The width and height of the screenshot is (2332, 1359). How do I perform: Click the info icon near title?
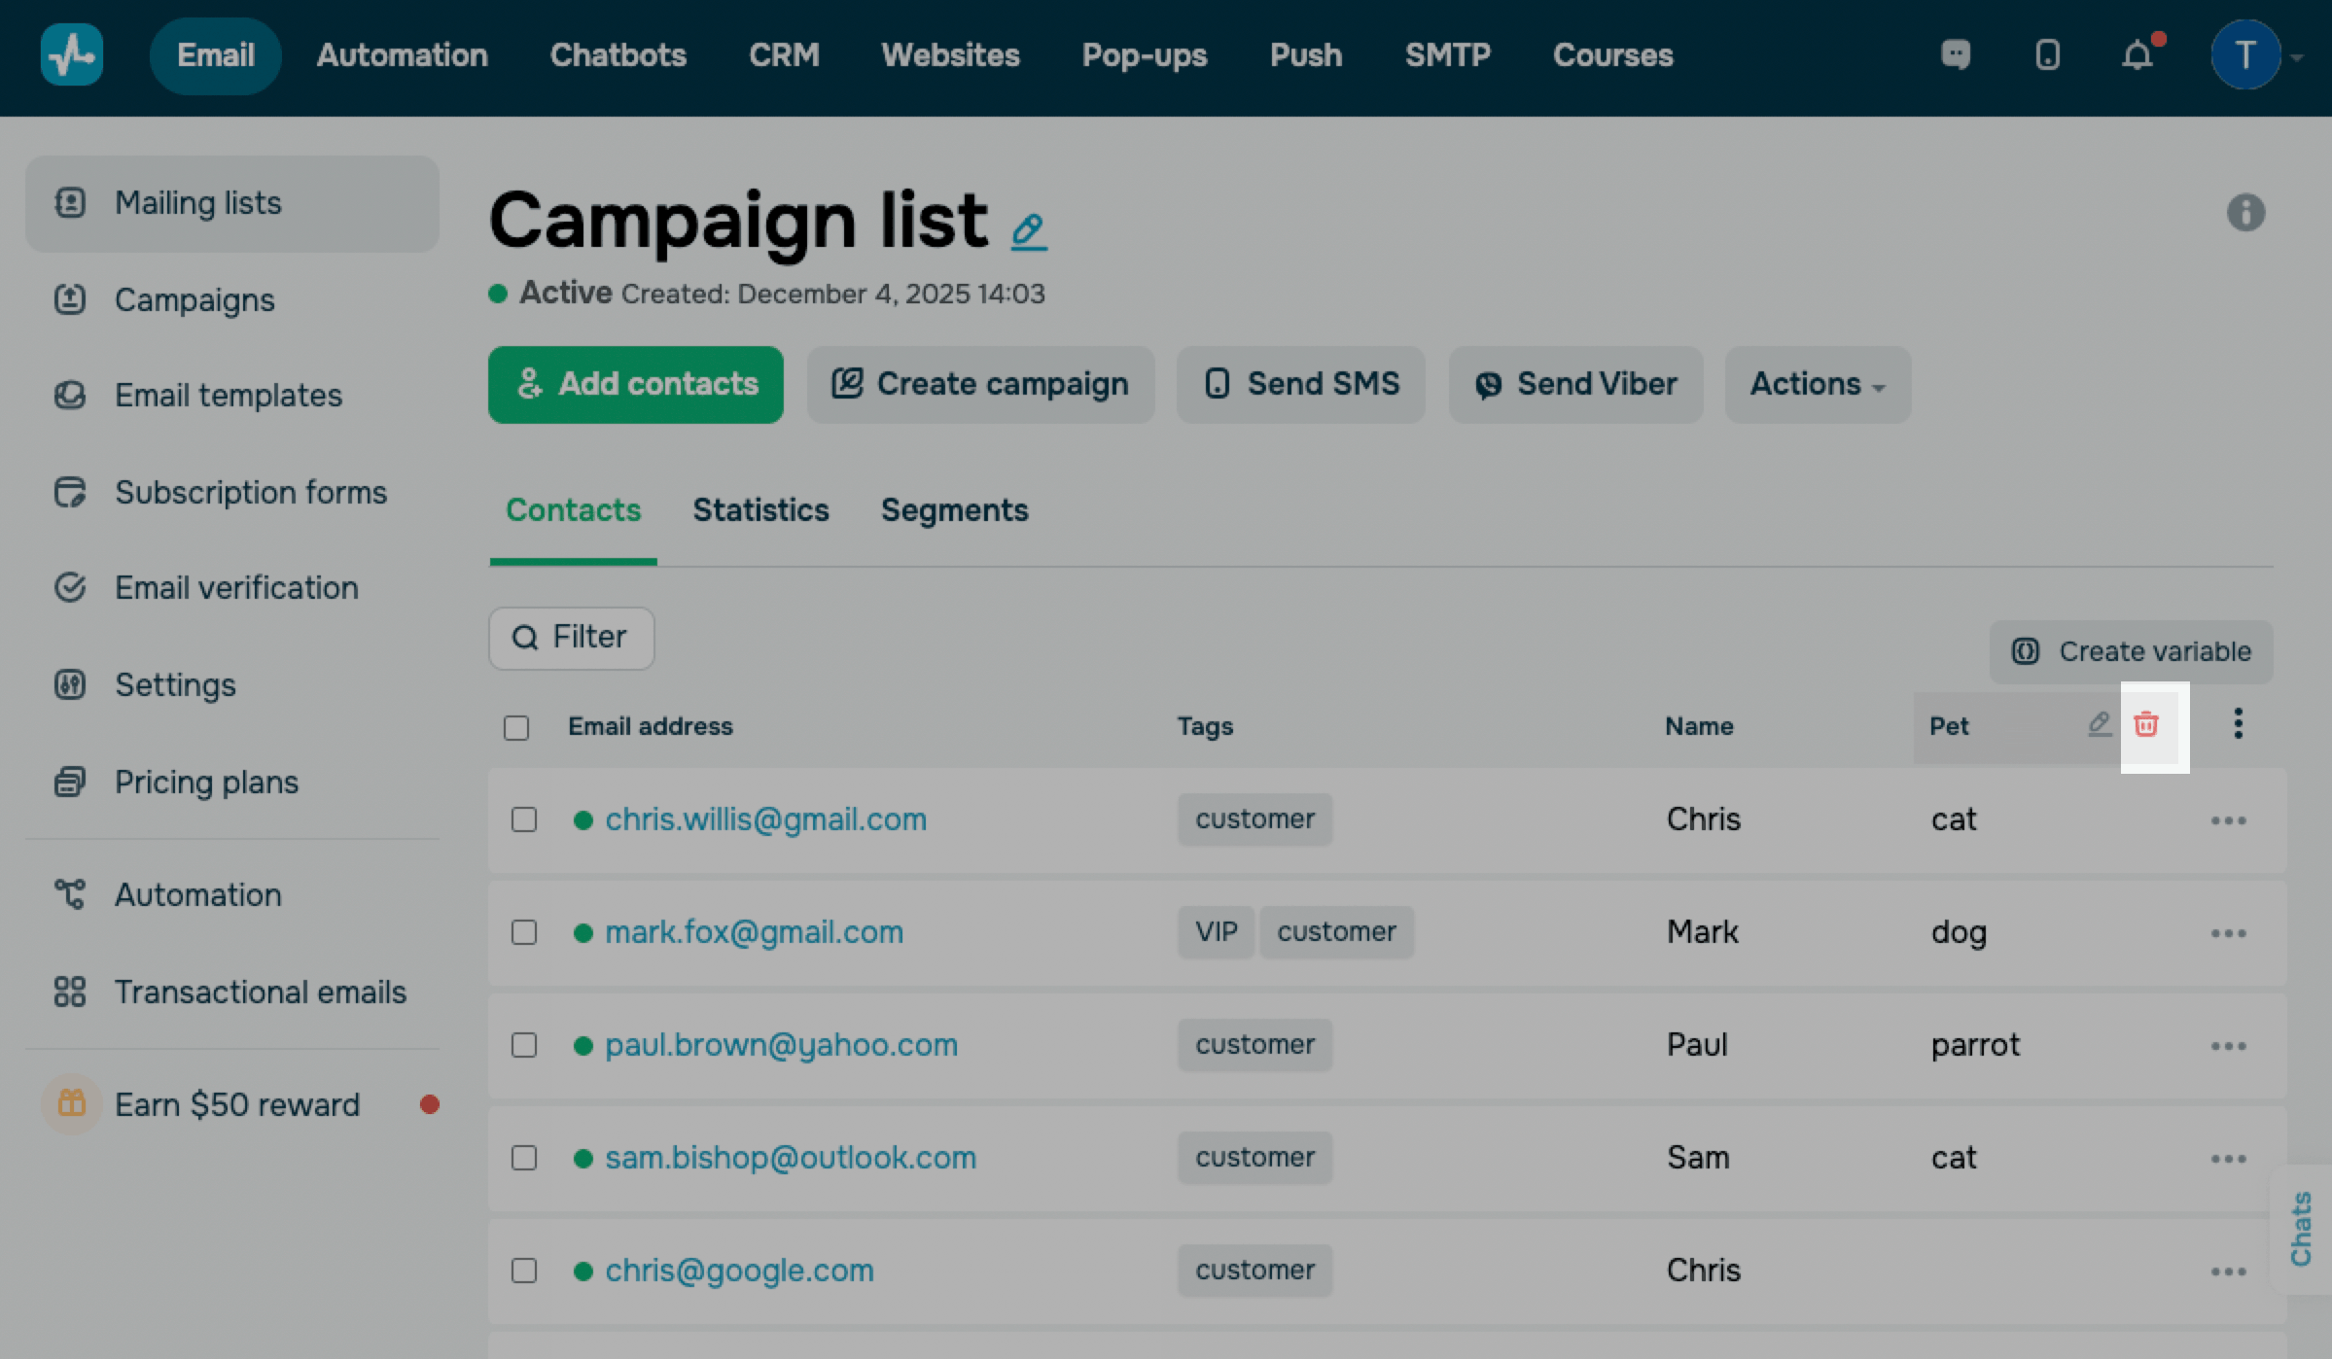pyautogui.click(x=2244, y=212)
